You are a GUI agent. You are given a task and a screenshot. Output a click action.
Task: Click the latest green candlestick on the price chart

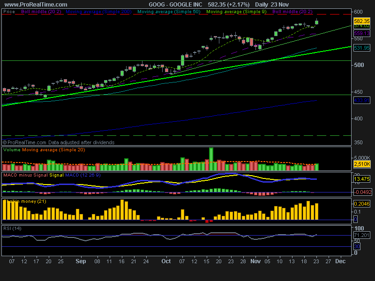coord(317,22)
